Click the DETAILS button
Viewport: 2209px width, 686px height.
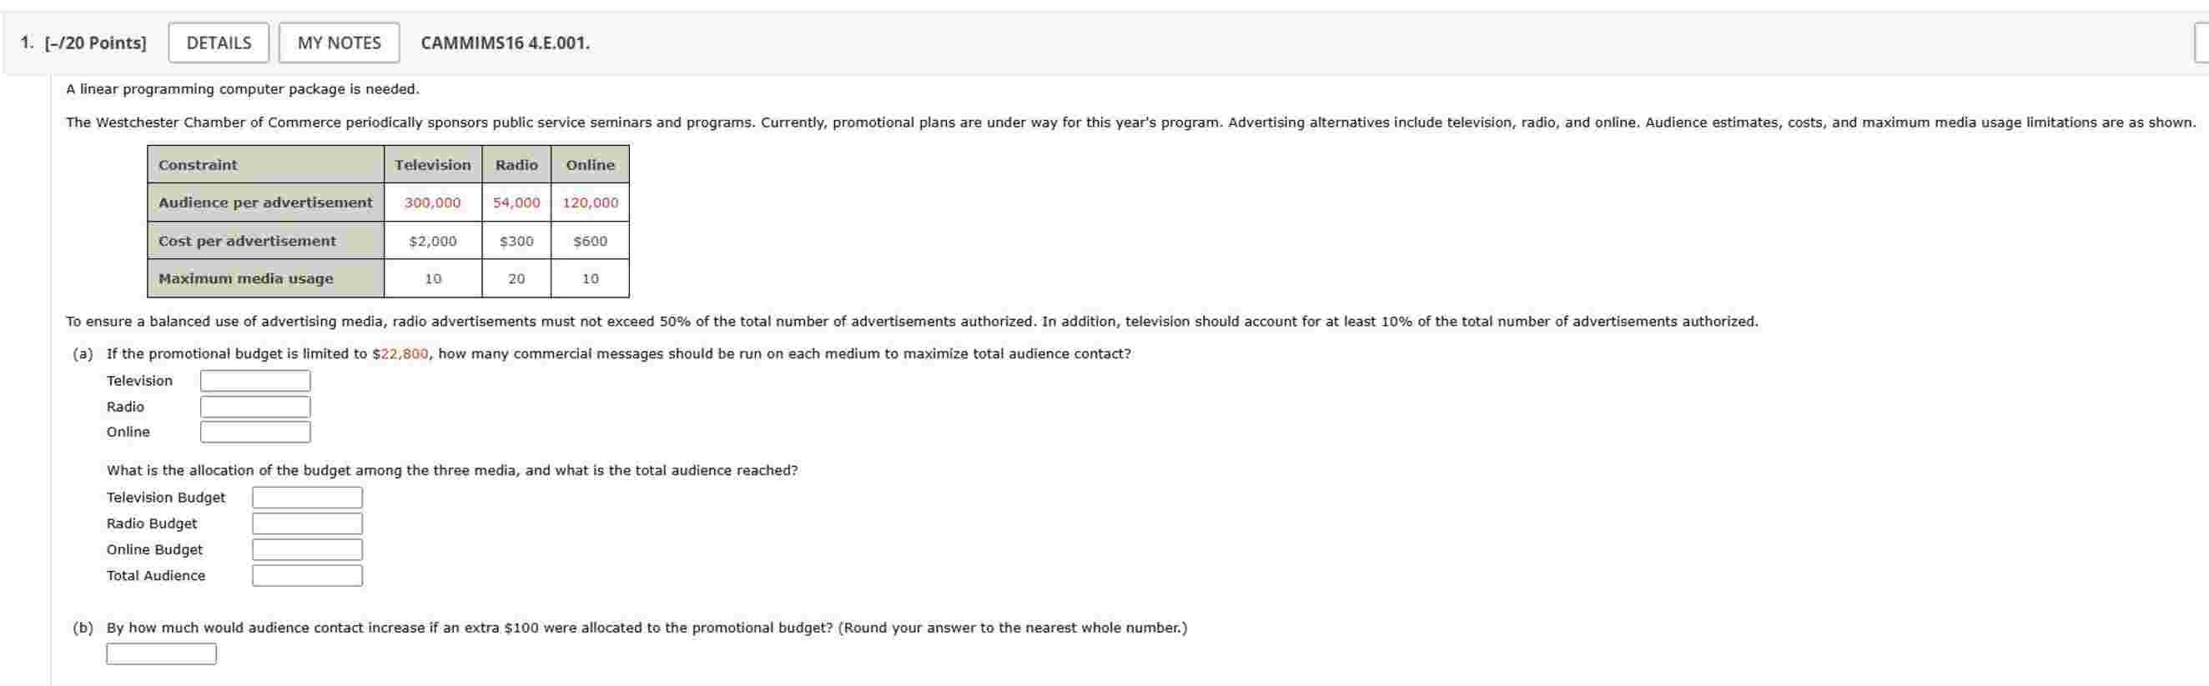pyautogui.click(x=217, y=42)
